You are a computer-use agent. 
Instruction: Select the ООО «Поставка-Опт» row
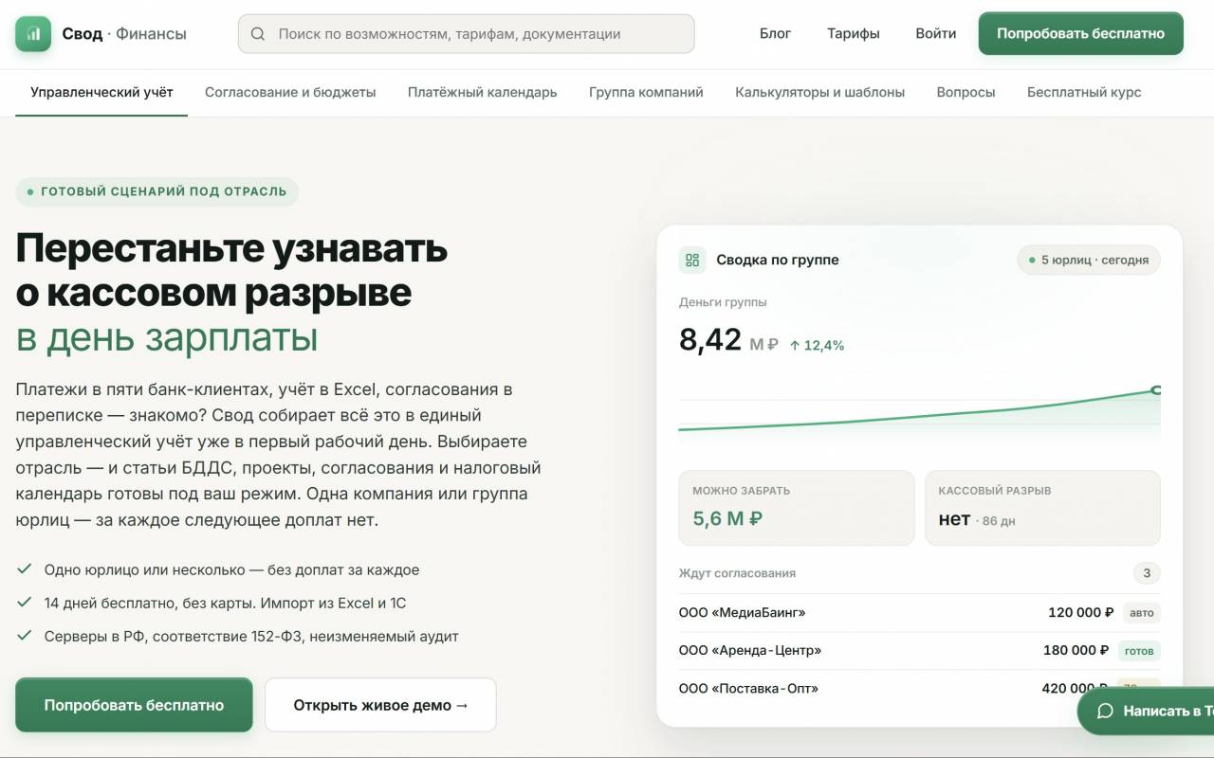pos(919,689)
